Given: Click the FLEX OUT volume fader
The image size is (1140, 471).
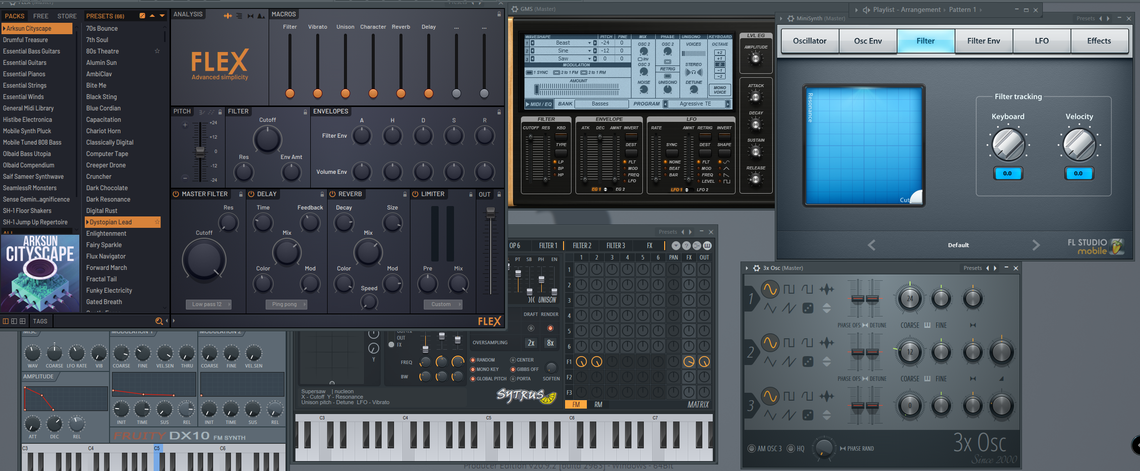Looking at the screenshot, I should pyautogui.click(x=491, y=213).
